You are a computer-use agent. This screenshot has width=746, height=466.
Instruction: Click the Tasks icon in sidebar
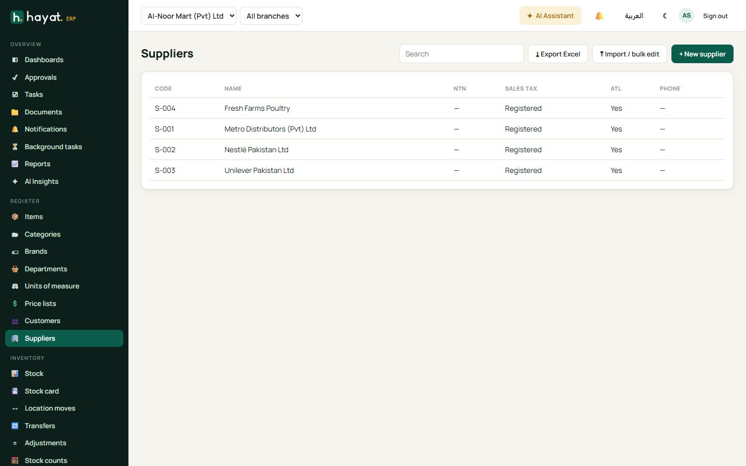click(x=15, y=95)
